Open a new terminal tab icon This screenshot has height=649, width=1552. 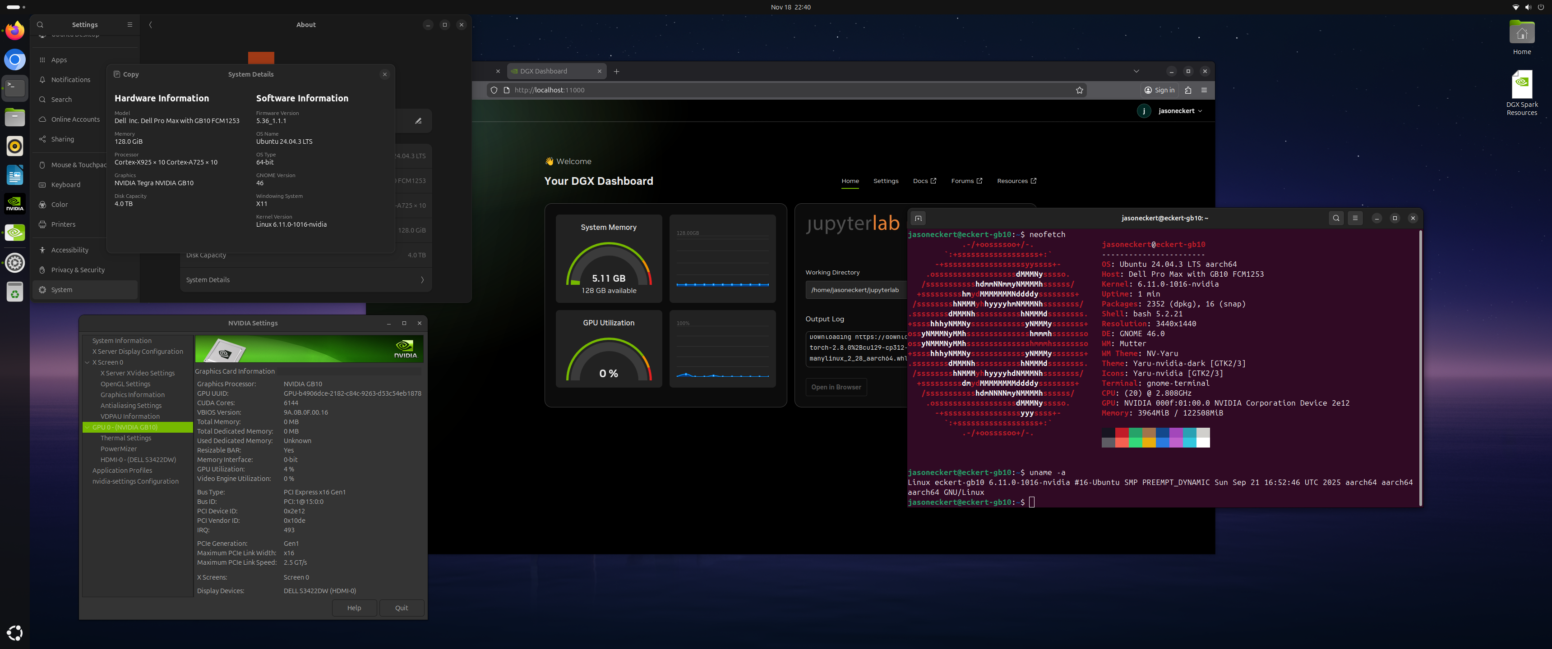point(918,218)
